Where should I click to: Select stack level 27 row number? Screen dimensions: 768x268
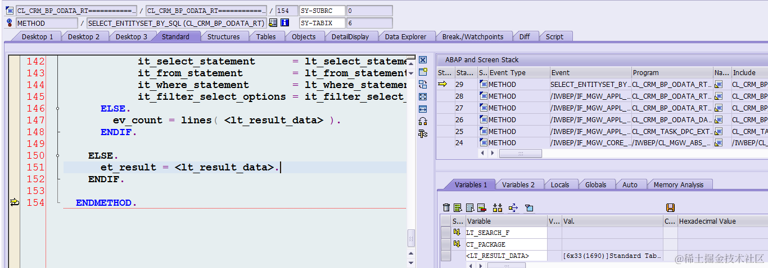(x=466, y=108)
